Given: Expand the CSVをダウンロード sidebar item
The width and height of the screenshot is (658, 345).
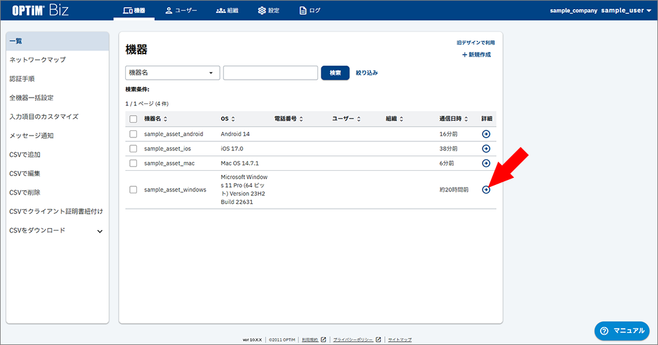Looking at the screenshot, I should [100, 231].
